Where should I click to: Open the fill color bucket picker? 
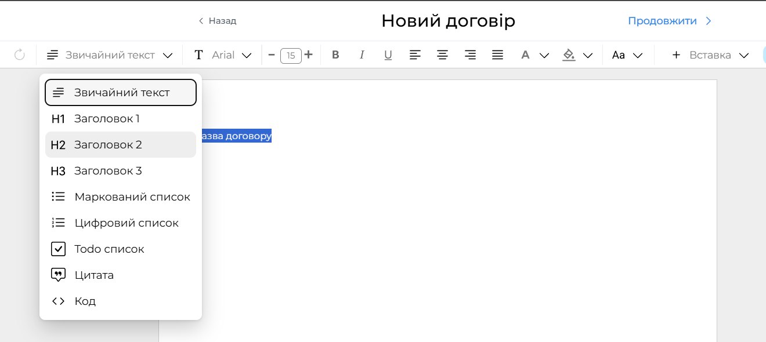coord(577,55)
